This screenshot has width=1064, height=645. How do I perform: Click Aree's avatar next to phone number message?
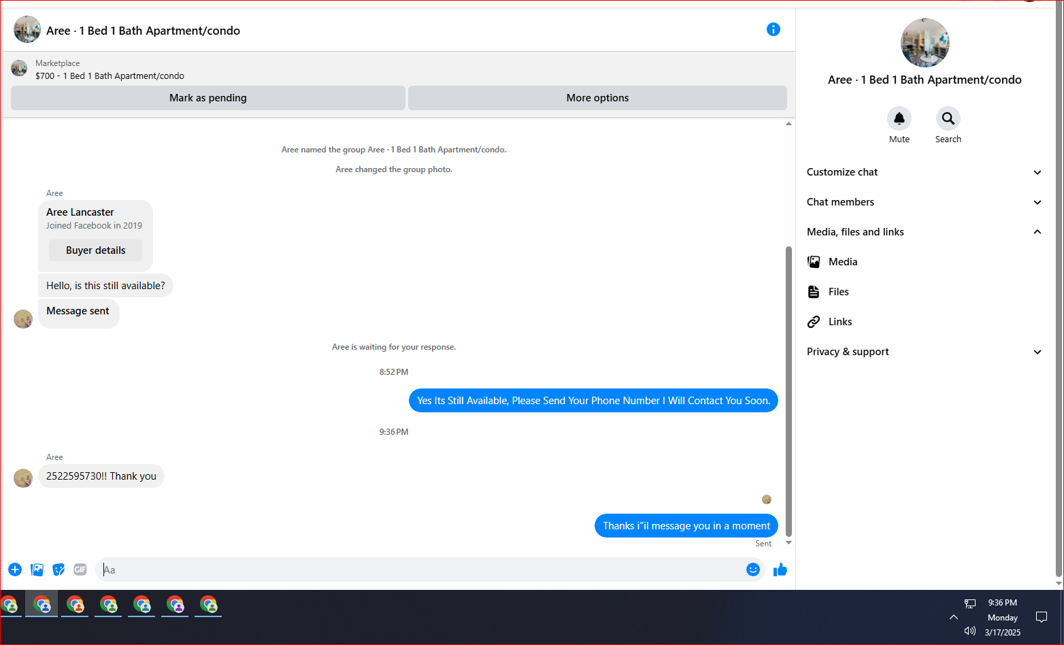(x=23, y=478)
